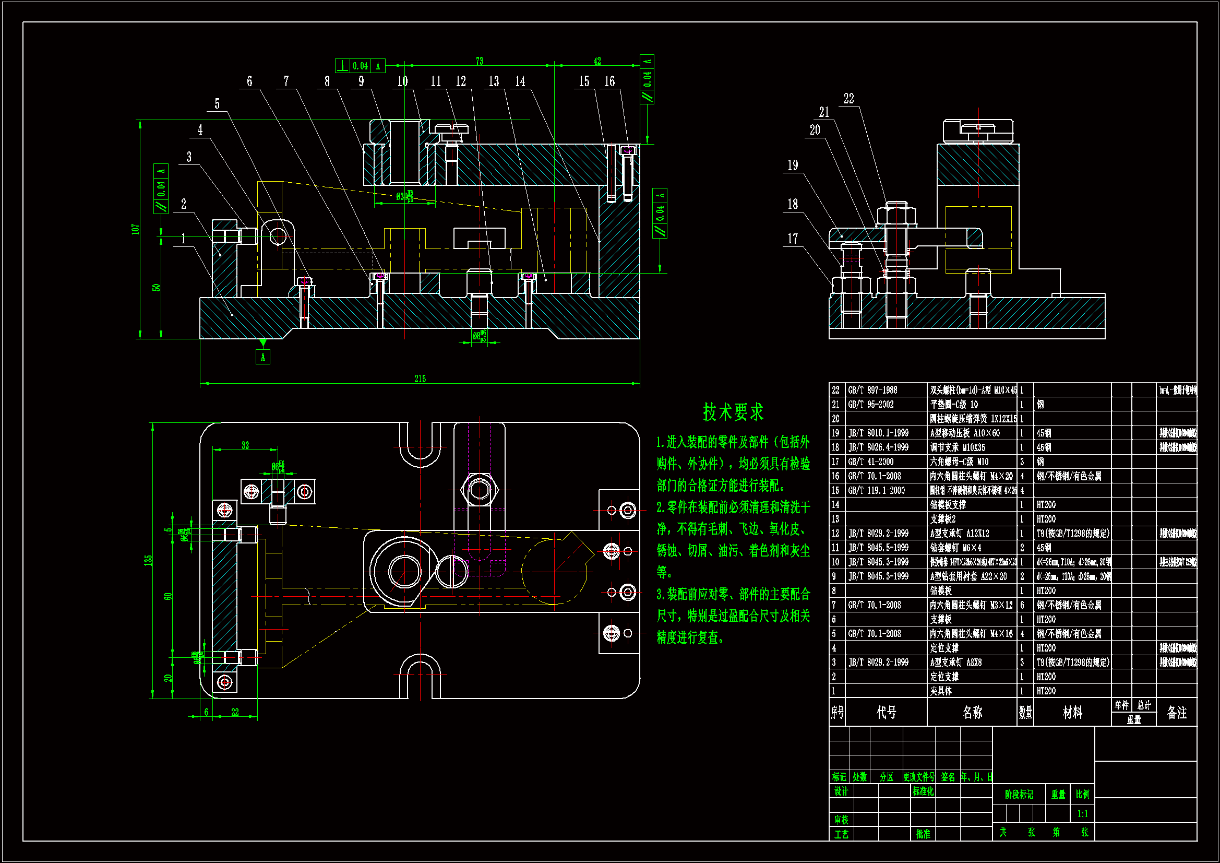The height and width of the screenshot is (863, 1220).
Task: Click the 技术要求 heading text
Action: (x=733, y=412)
